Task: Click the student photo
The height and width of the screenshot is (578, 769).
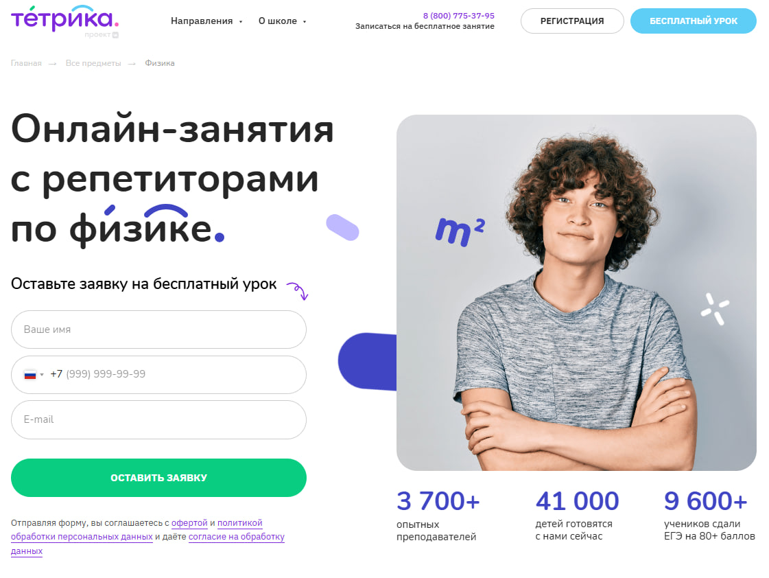Action: [x=576, y=293]
